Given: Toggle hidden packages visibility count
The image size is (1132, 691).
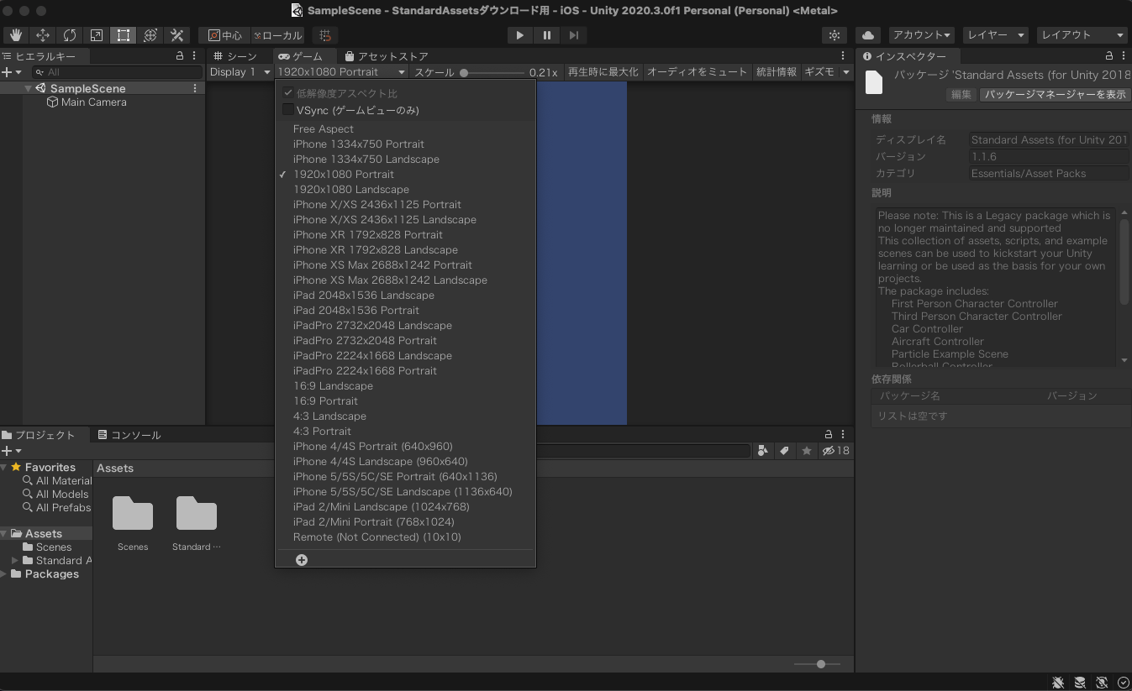Looking at the screenshot, I should 836,451.
